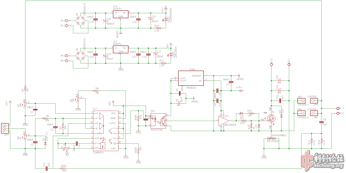Click the JP1 three-pin connector
Image resolution: width=346 pixels, height=173 pixels.
[x=5, y=128]
